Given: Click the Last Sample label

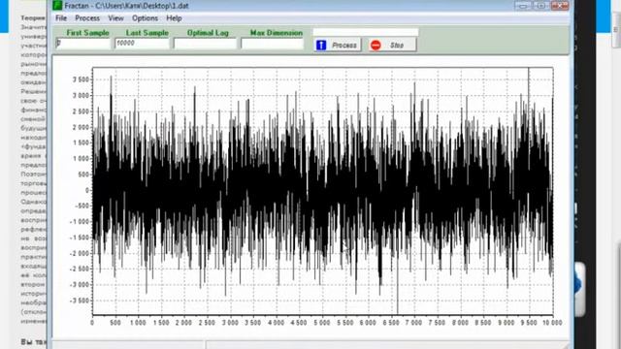Looking at the screenshot, I should [x=147, y=33].
